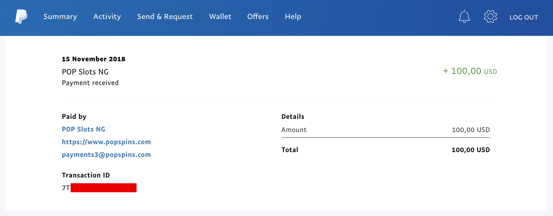Screen dimensions: 553x216
Task: Open the Help menu item
Action: (293, 17)
